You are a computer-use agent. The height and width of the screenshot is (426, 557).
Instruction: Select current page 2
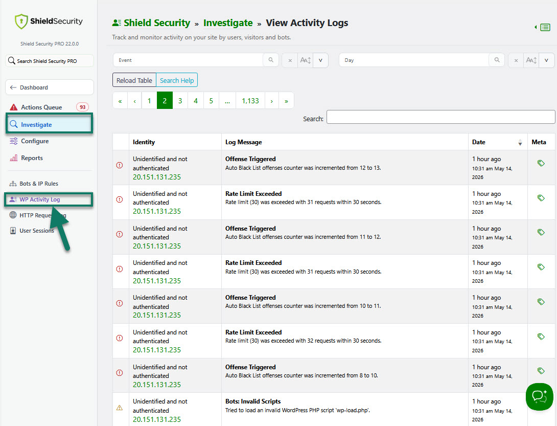[x=165, y=101]
